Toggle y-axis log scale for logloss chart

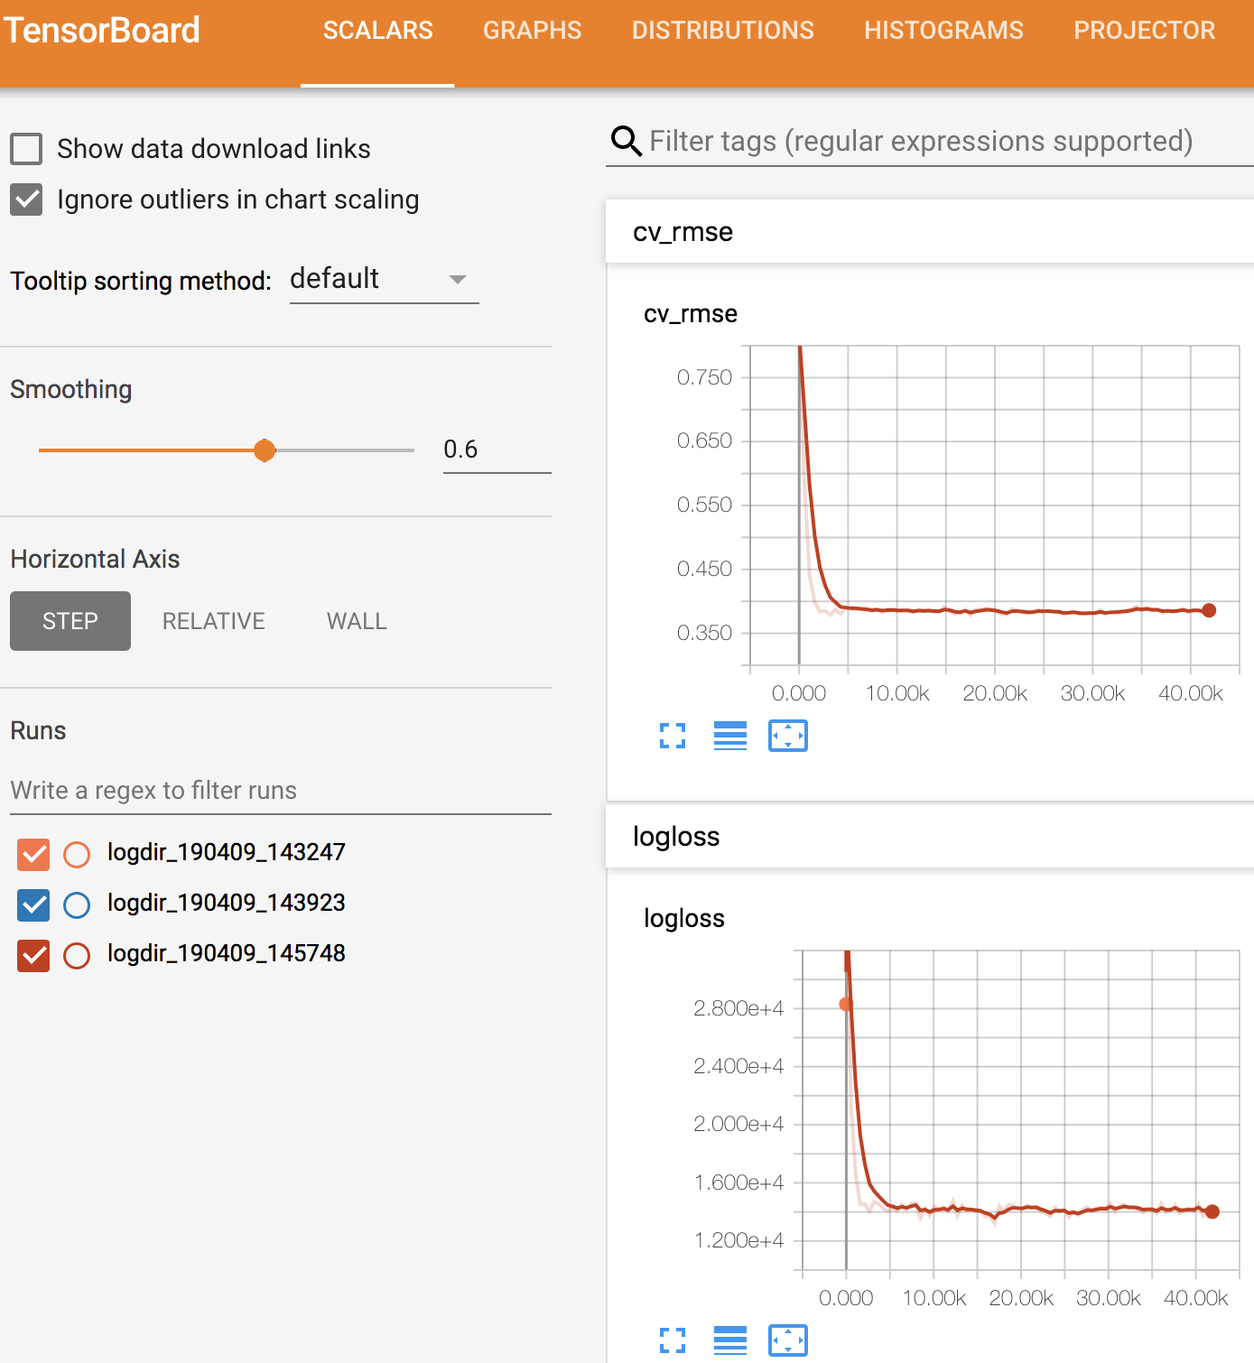730,1340
